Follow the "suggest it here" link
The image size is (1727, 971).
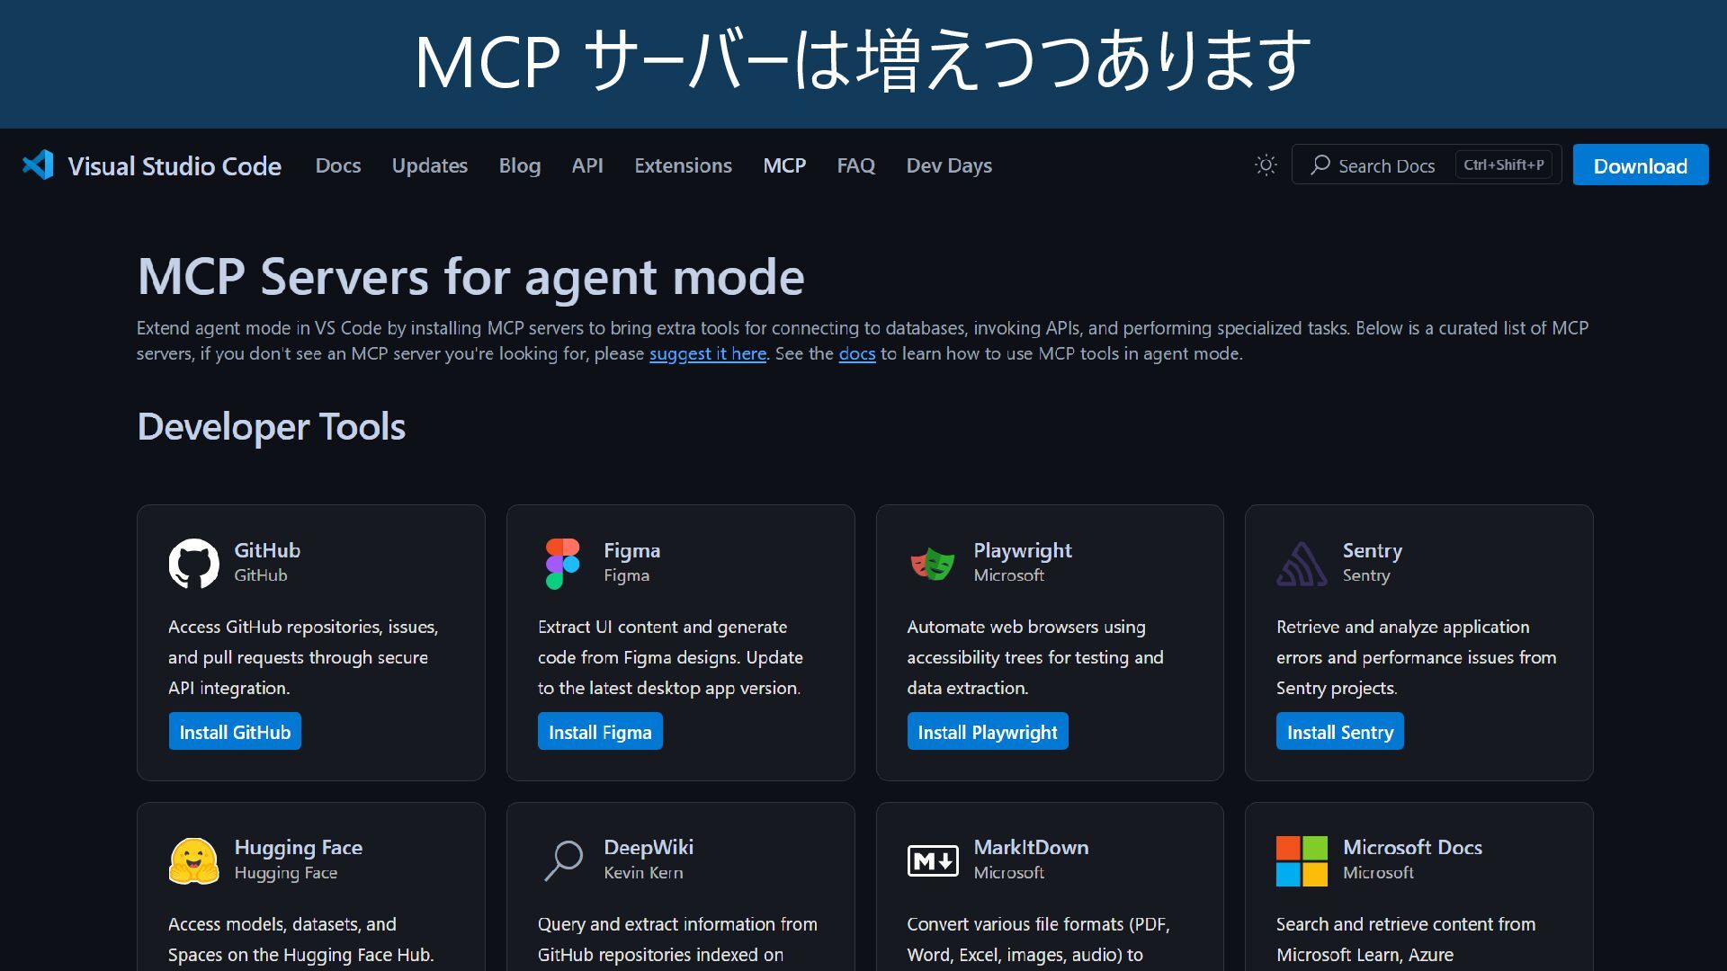tap(707, 354)
